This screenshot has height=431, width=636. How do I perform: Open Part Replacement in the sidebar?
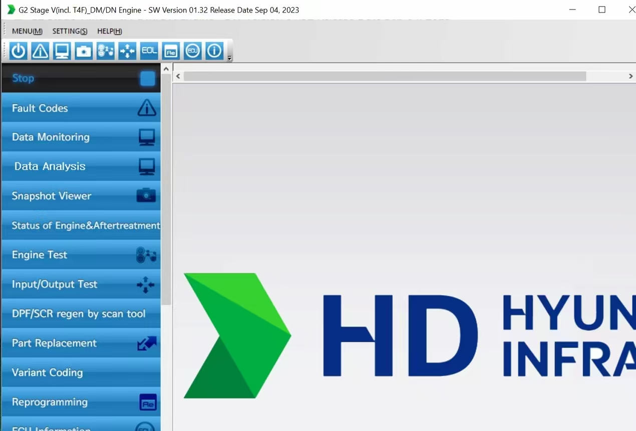click(x=81, y=343)
